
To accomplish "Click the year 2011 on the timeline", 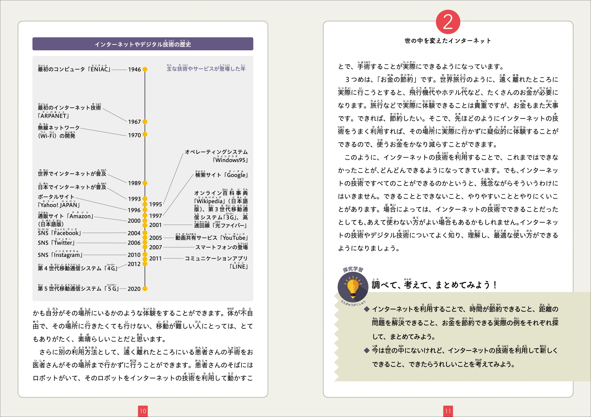I will (155, 258).
